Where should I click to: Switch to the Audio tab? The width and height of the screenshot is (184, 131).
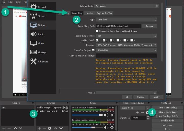[89, 13]
